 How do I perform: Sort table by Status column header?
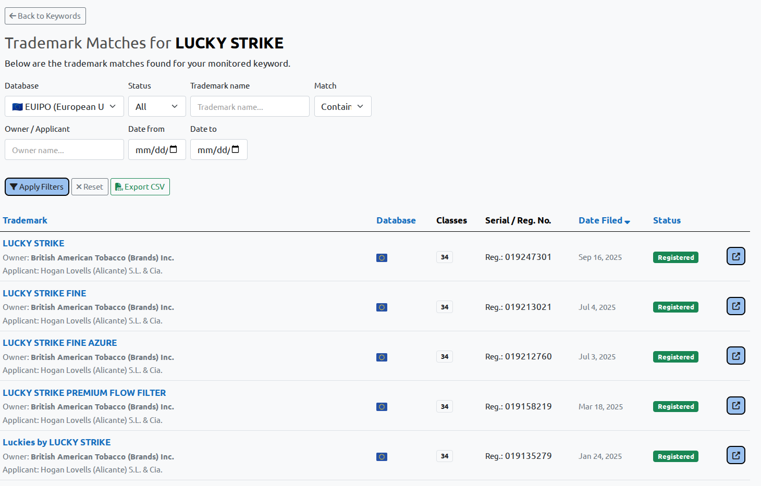pyautogui.click(x=667, y=220)
